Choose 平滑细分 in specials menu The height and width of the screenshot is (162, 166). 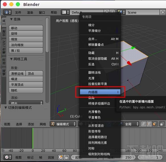click(100, 31)
